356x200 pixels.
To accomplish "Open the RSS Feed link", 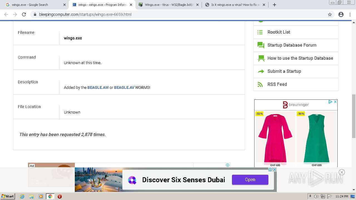I will point(277,84).
